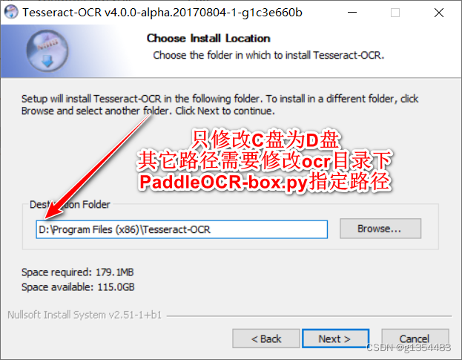The height and width of the screenshot is (360, 462).
Task: Click the disabled maximize button
Action: 395,13
